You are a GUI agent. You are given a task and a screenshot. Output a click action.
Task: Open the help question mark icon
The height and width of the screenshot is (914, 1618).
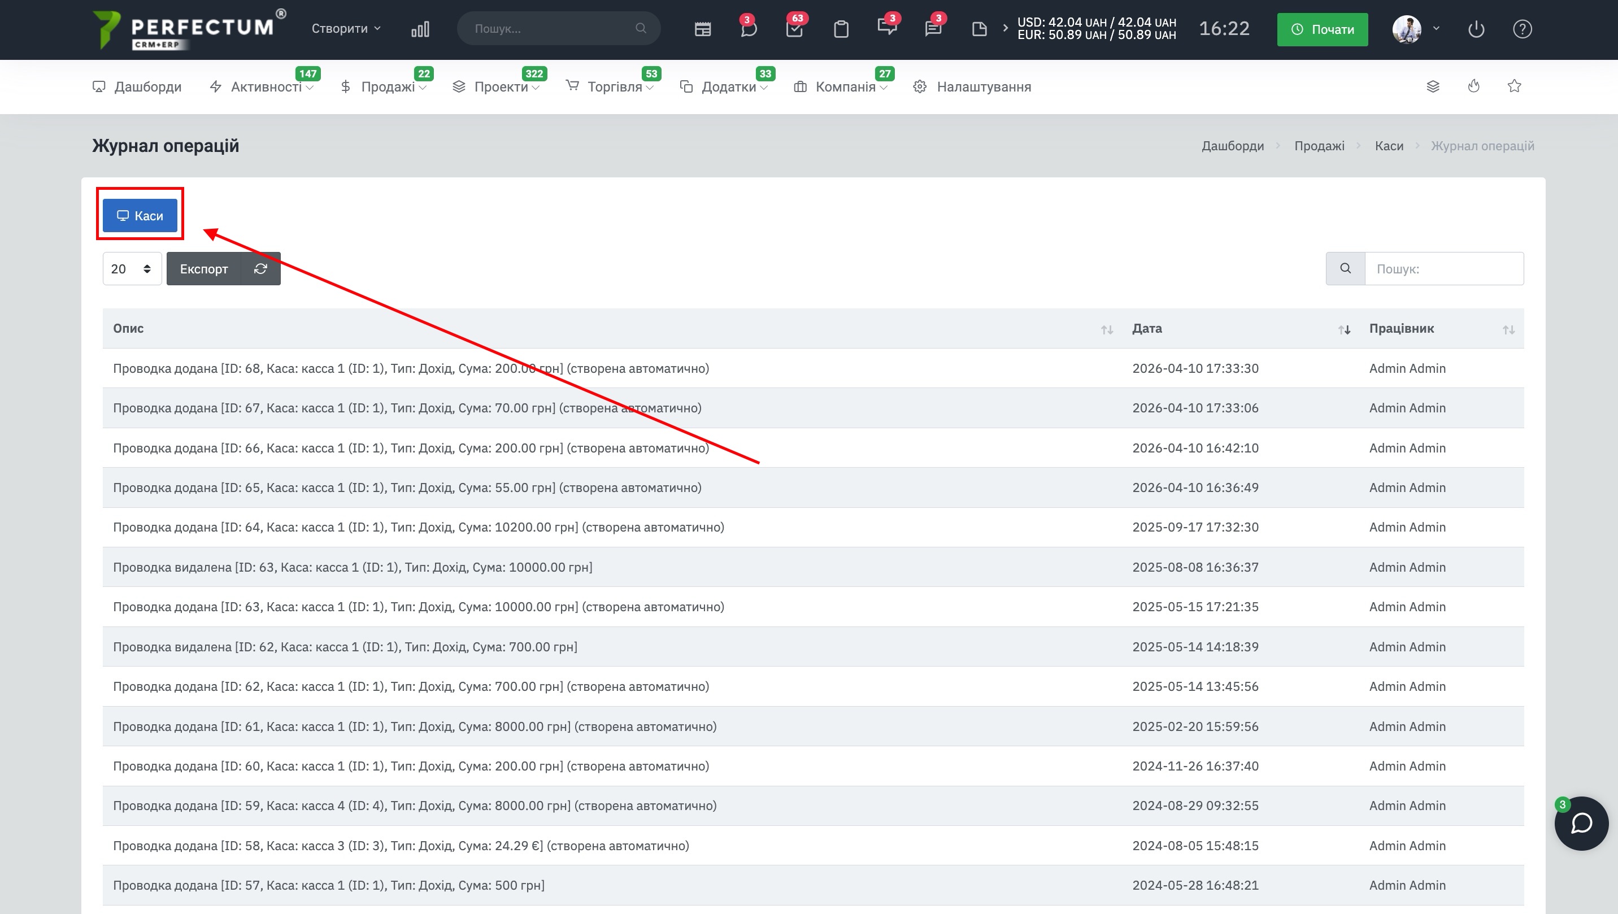click(1522, 29)
